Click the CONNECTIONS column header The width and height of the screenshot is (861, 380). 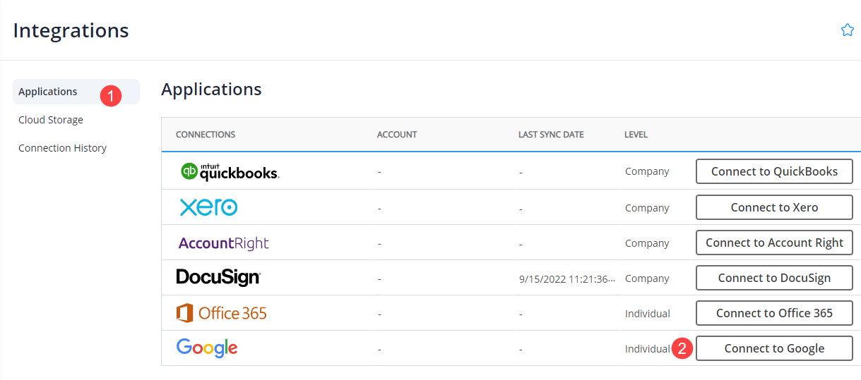tap(206, 135)
